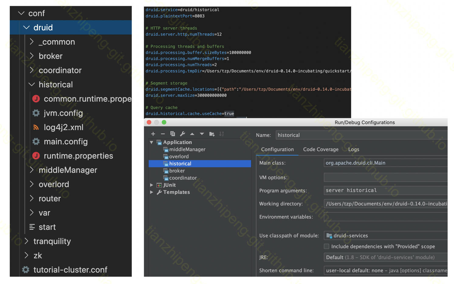The width and height of the screenshot is (454, 284).
Task: Enable Include dependencies with Provided scope
Action: pos(326,246)
